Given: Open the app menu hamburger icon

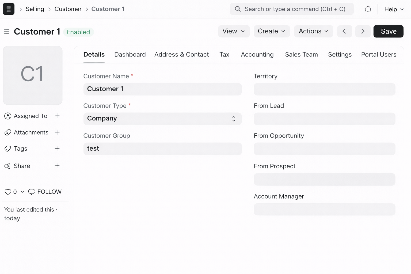Looking at the screenshot, I should pos(9,9).
